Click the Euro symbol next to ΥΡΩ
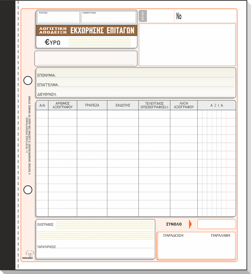Screen dimensions: 251x274 [x=47, y=42]
